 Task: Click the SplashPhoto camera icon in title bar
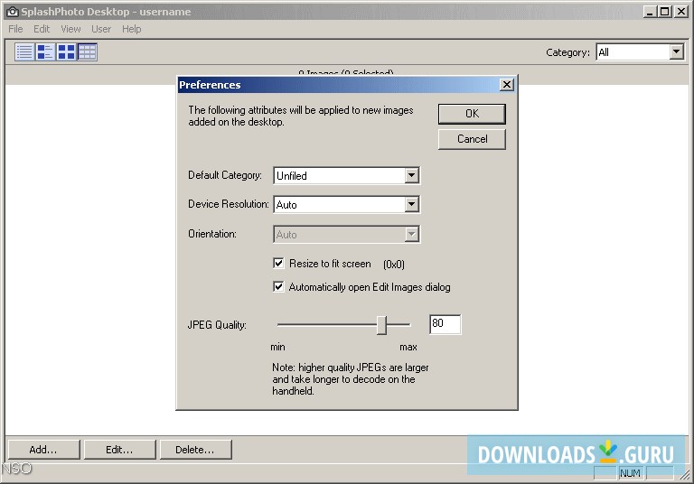[x=13, y=12]
